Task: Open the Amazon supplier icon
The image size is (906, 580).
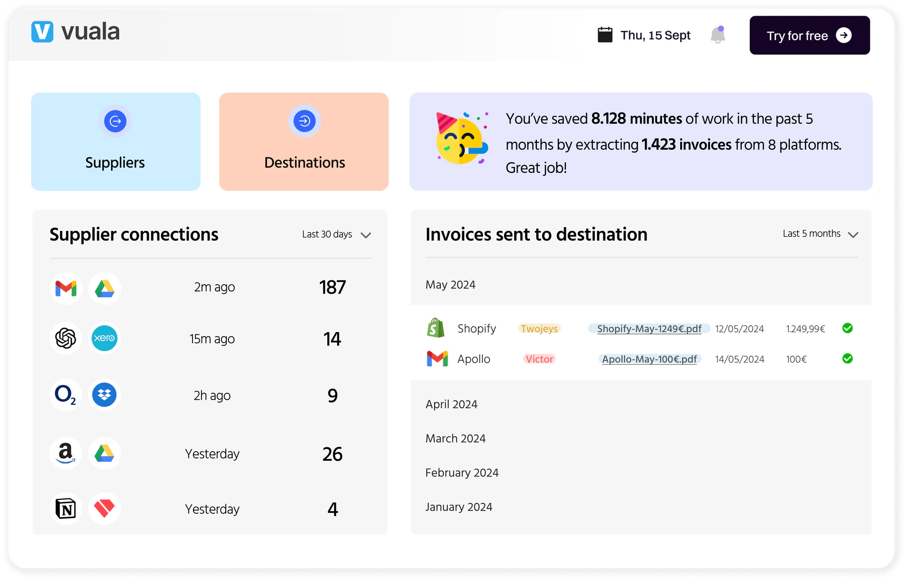Action: click(x=65, y=453)
